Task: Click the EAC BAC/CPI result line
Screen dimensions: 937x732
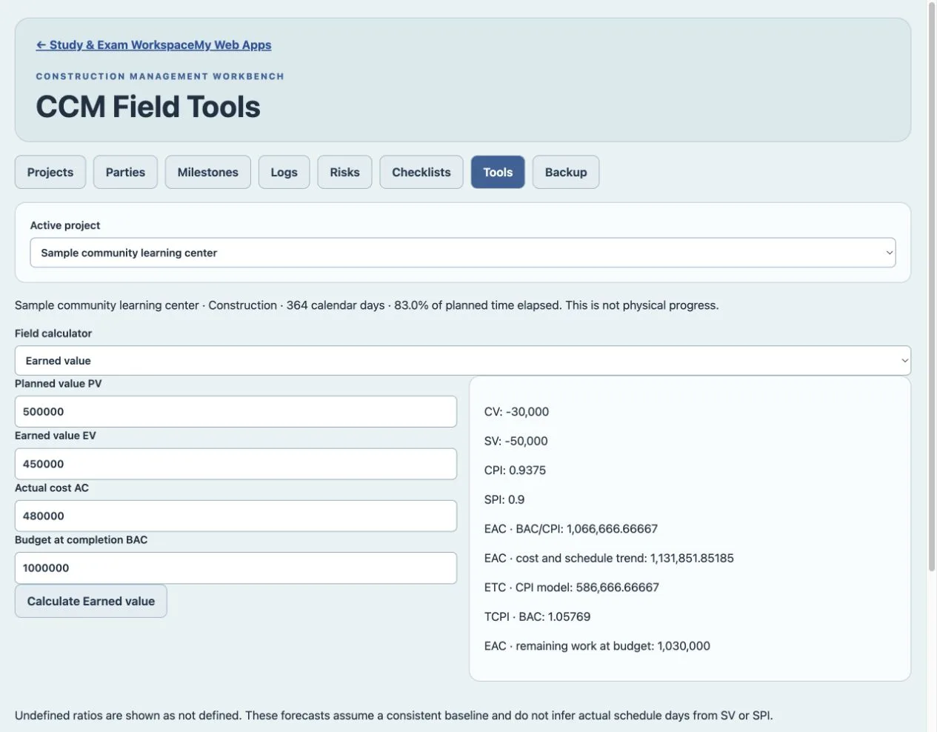Action: [x=570, y=529]
